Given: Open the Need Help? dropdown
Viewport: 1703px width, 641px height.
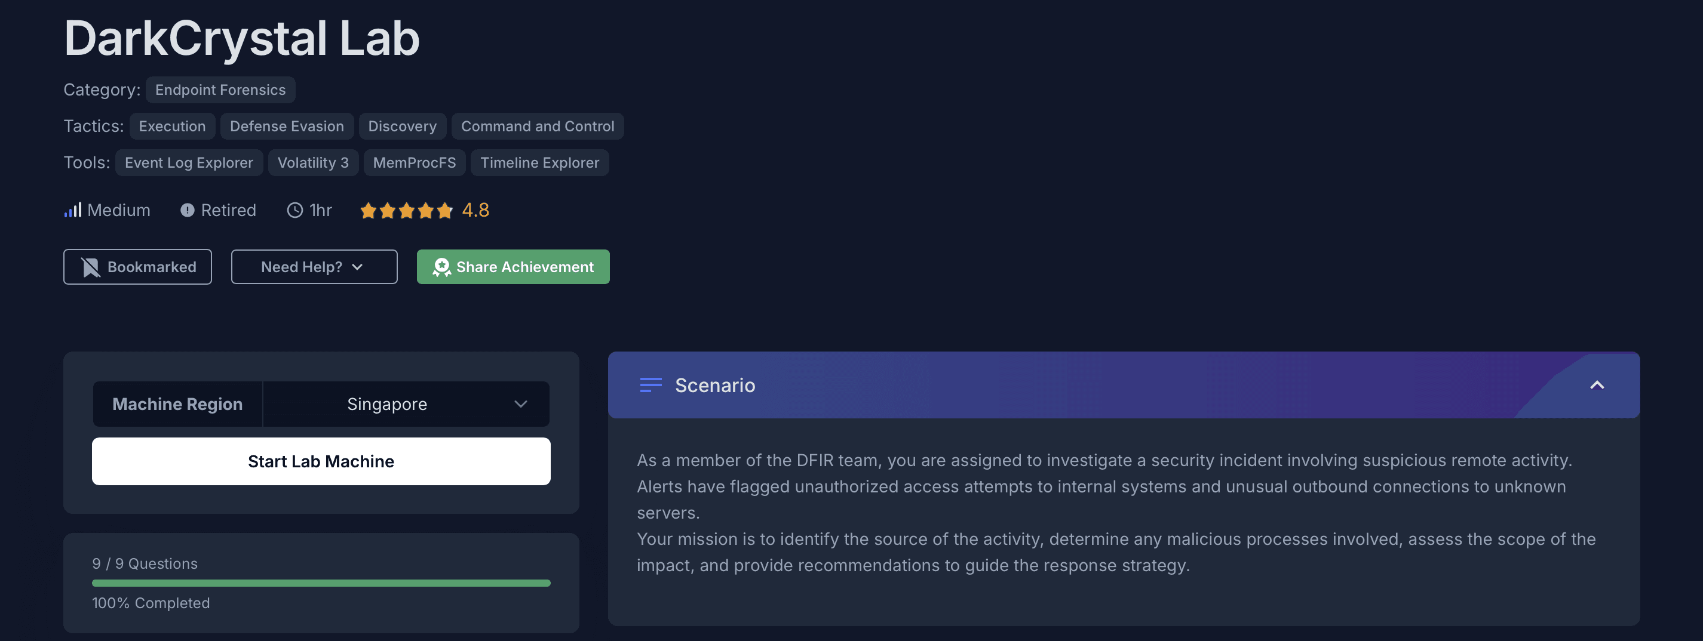Looking at the screenshot, I should click(314, 267).
